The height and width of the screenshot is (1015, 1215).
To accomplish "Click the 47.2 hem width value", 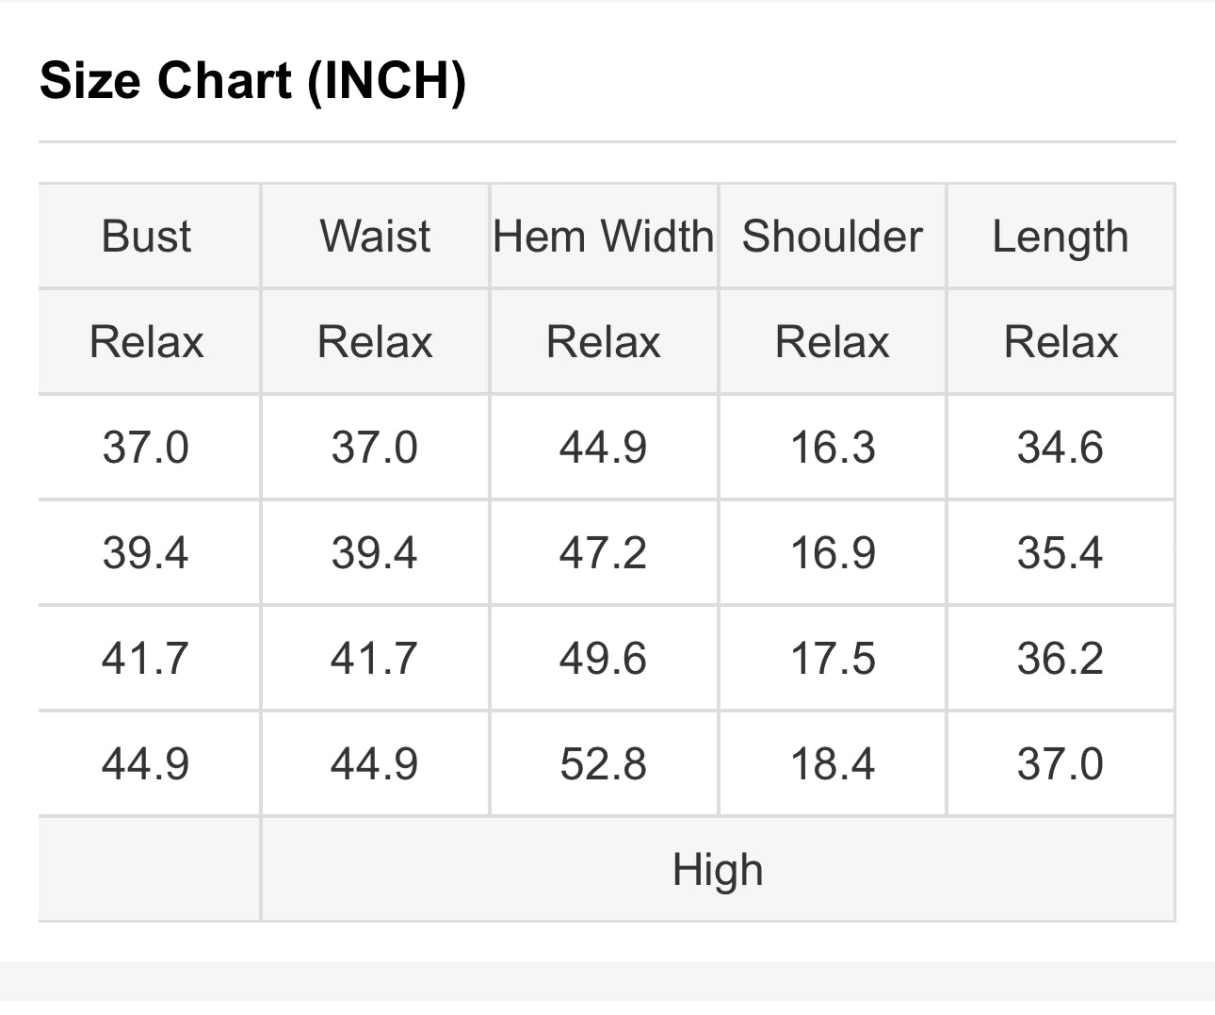I will click(603, 552).
